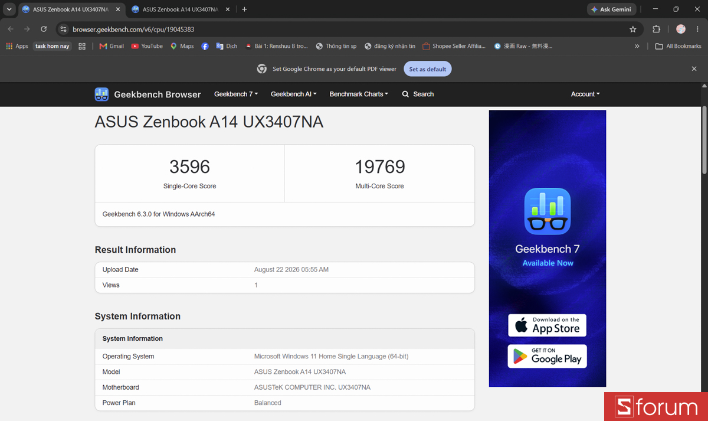Viewport: 708px width, 421px height.
Task: Click Set as default button
Action: [428, 69]
